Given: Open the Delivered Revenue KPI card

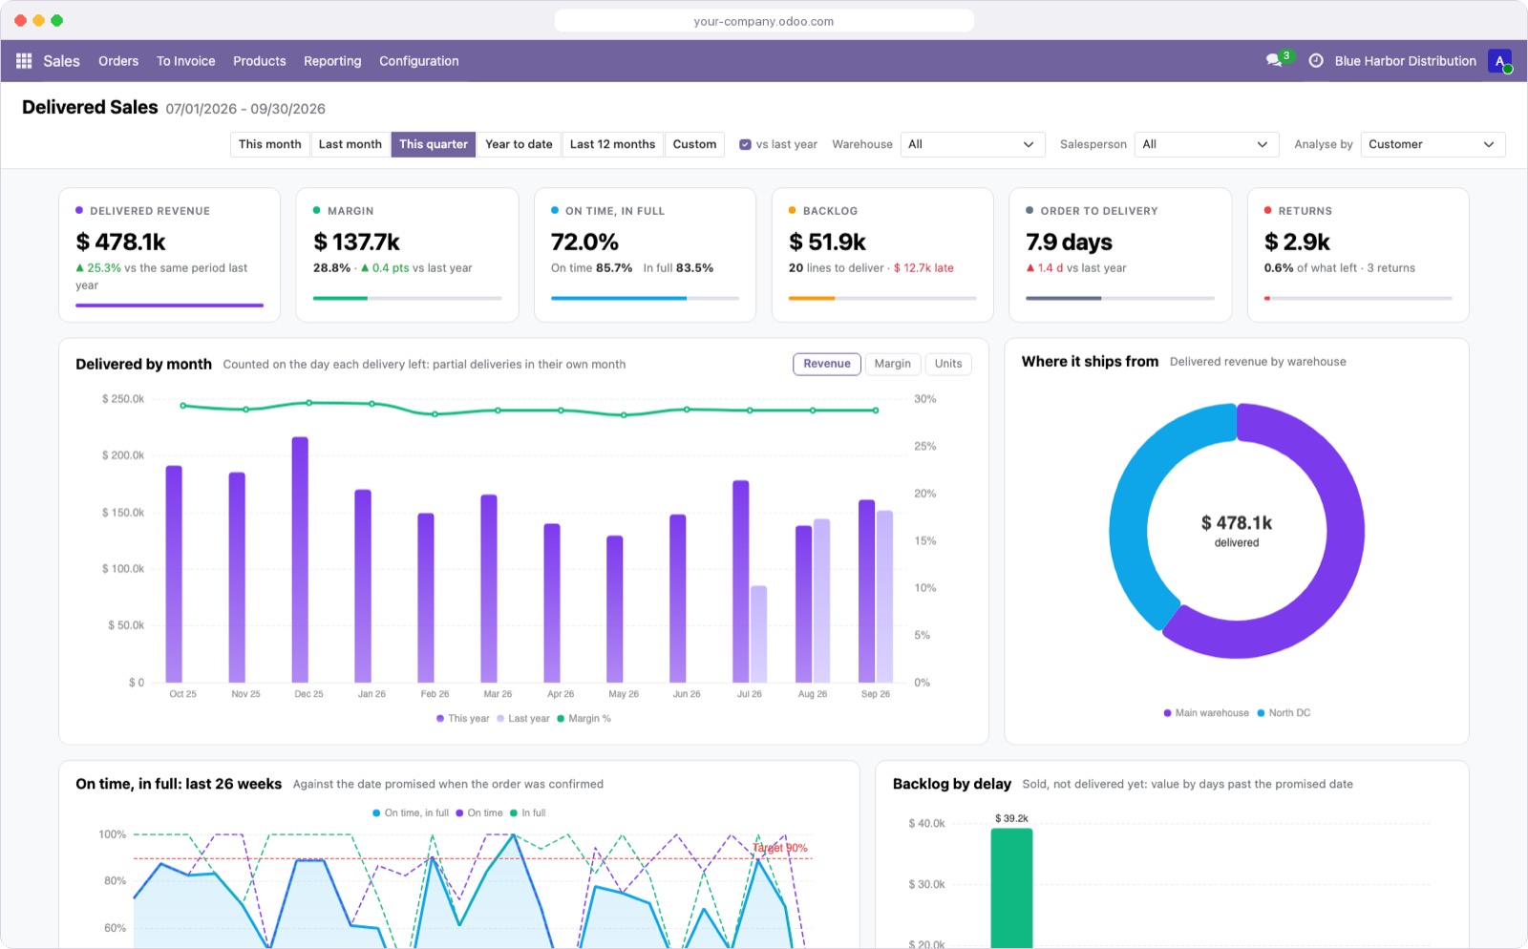Looking at the screenshot, I should (x=169, y=255).
